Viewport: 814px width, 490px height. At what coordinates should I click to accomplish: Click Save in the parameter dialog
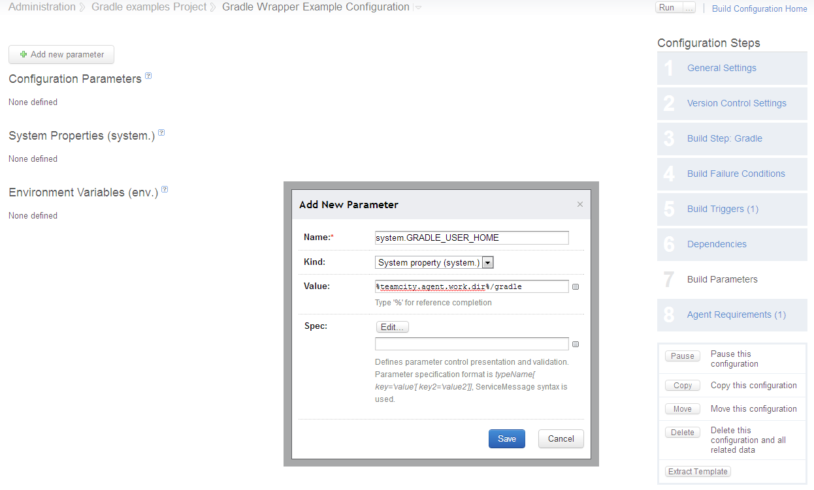coord(506,438)
